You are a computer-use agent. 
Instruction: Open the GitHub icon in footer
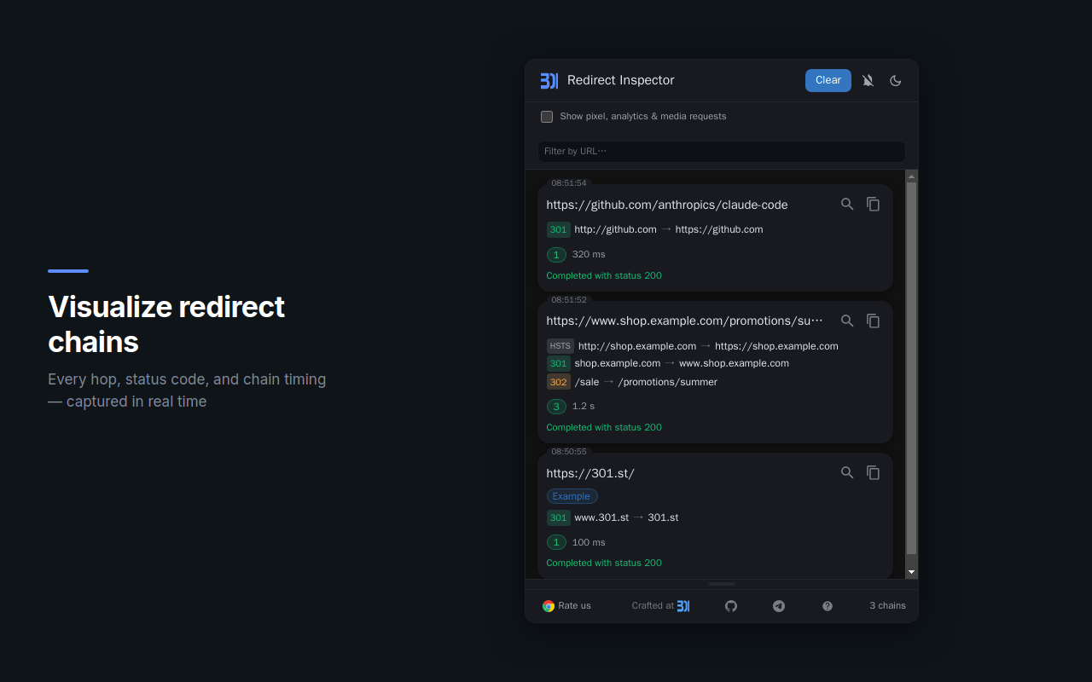coord(731,606)
